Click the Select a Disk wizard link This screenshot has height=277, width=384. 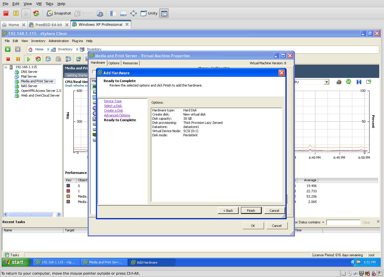pos(113,106)
